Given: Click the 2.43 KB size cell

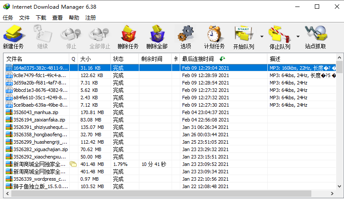Looking at the screenshot, I should tap(89, 98).
